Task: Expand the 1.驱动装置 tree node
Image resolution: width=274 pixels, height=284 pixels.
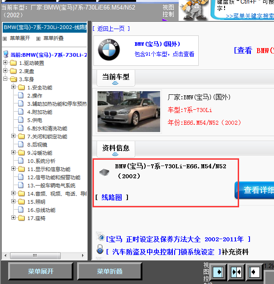Action: (5, 63)
